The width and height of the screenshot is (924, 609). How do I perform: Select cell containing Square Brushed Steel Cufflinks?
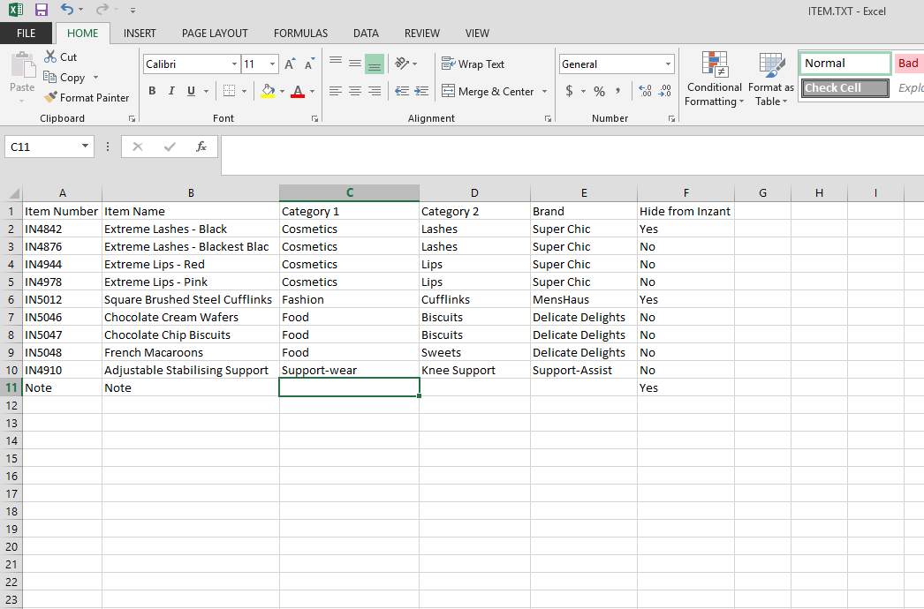click(190, 299)
